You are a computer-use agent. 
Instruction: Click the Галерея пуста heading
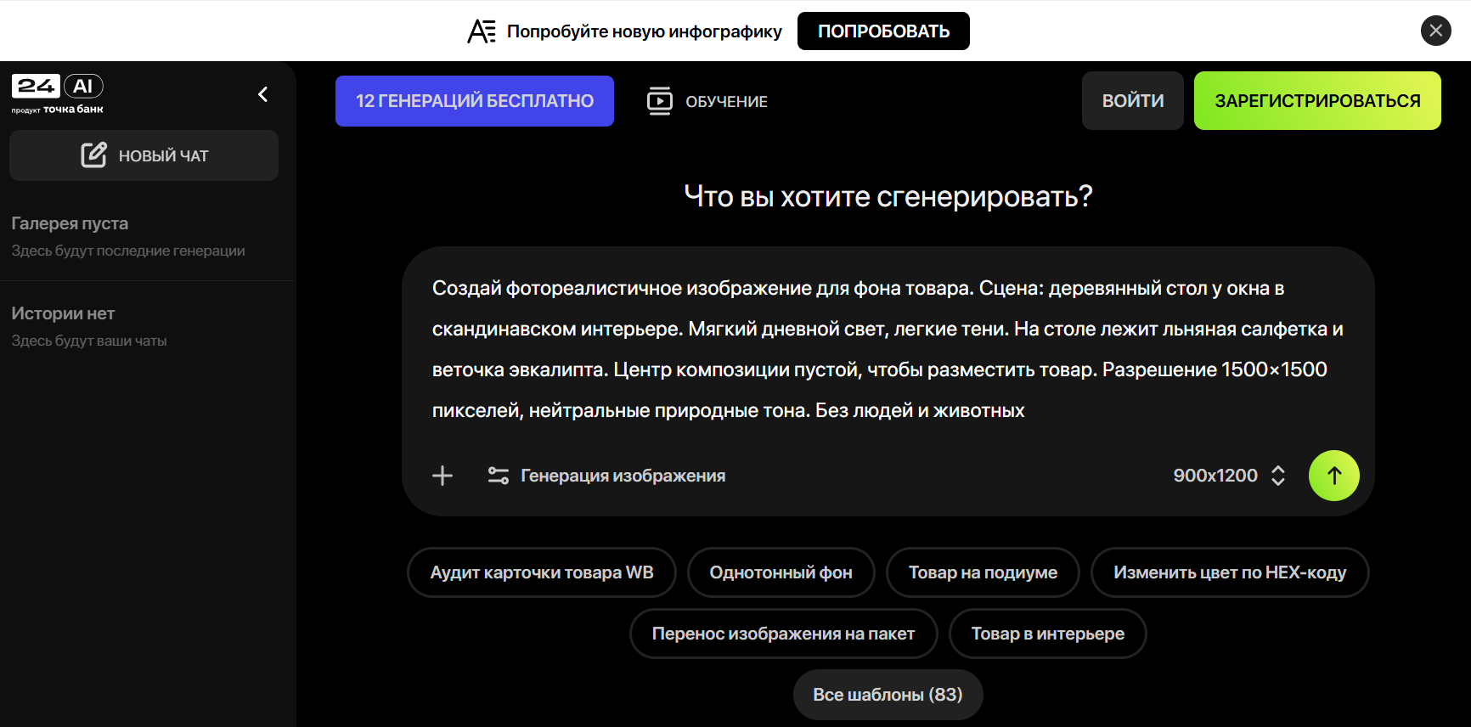[x=70, y=223]
